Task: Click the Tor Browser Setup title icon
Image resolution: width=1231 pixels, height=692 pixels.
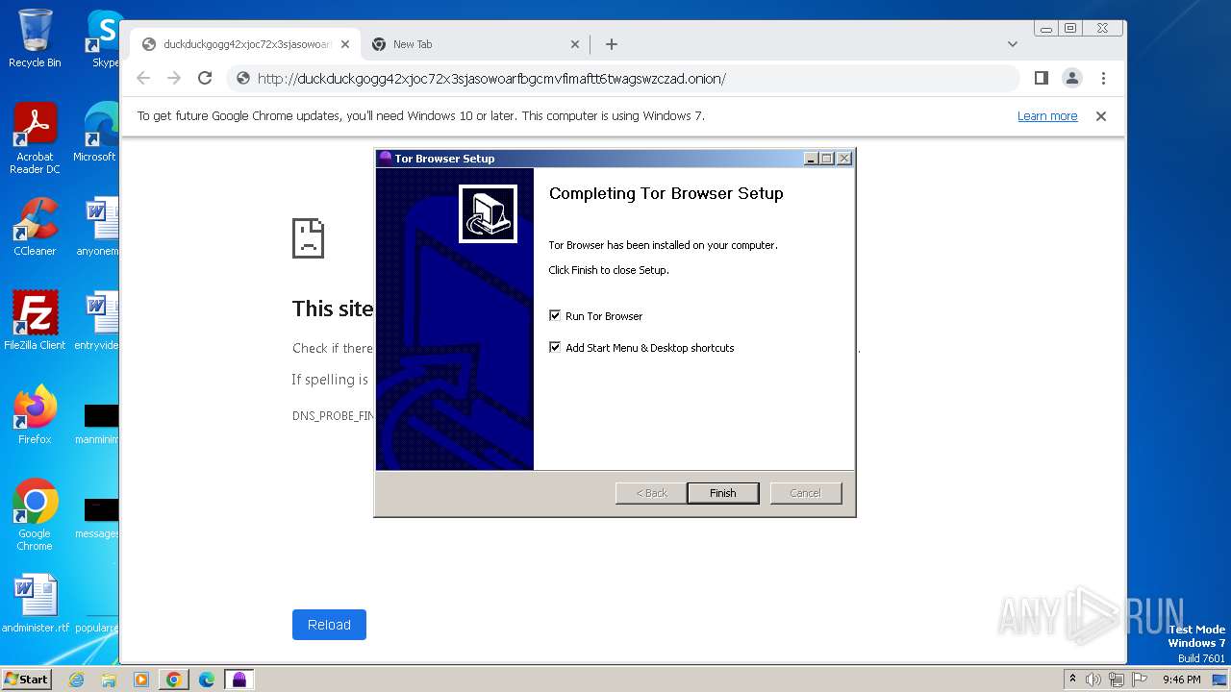Action: pos(385,158)
